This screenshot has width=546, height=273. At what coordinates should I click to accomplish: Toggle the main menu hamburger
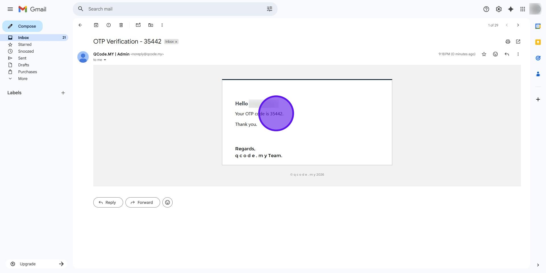(10, 9)
